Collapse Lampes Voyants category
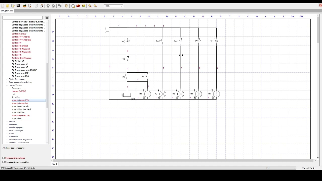This screenshot has height=181, width=322. coord(7,85)
